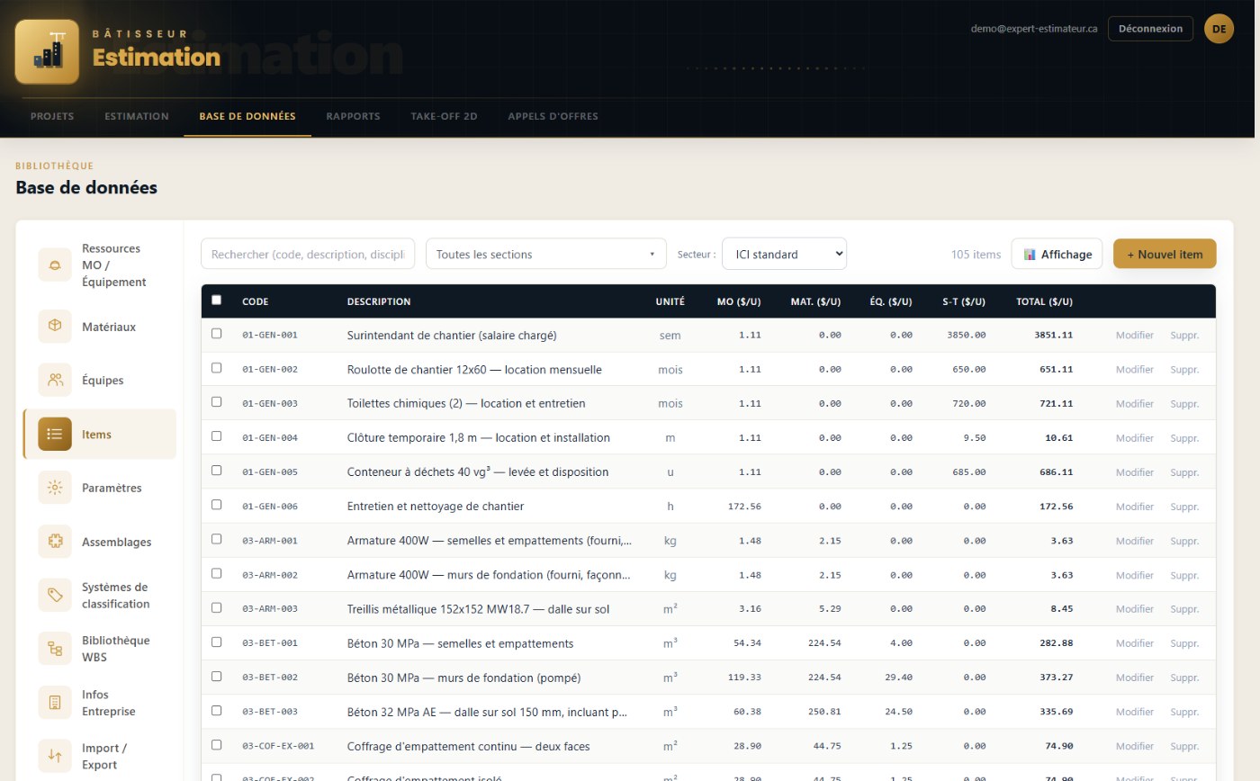Image resolution: width=1260 pixels, height=781 pixels.
Task: Click the total value 373.27
Action: point(1056,678)
